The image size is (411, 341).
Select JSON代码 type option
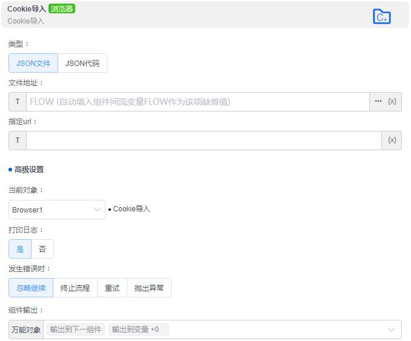[x=82, y=63]
